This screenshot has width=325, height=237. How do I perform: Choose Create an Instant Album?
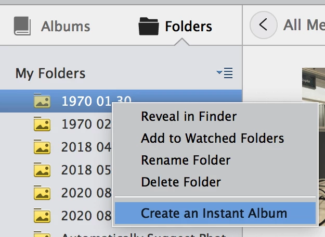(x=215, y=213)
